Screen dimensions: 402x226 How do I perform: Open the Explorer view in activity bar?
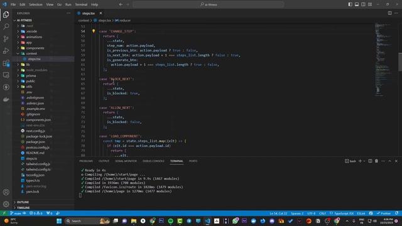point(6,14)
